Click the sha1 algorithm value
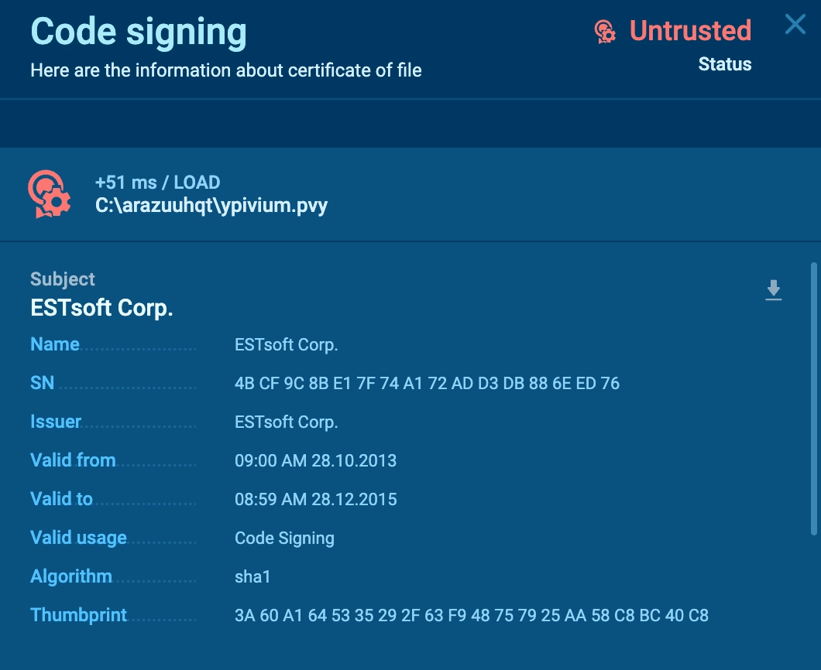The height and width of the screenshot is (670, 821). coord(252,576)
